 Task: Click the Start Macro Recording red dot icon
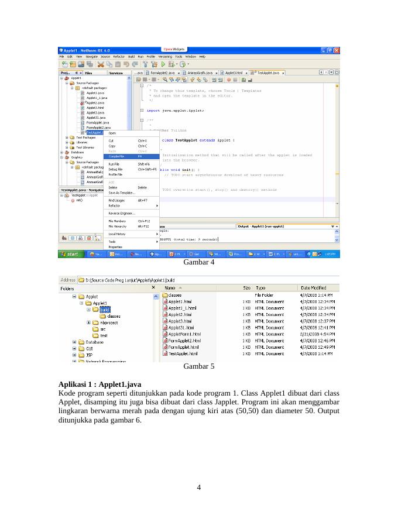pos(229,80)
